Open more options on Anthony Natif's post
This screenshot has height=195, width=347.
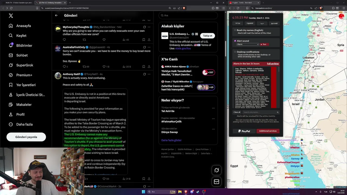(149, 74)
